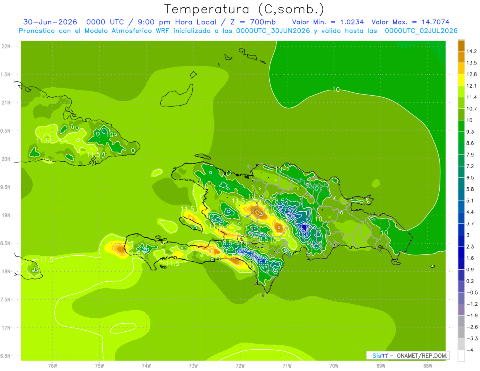
Task: Click the "0000UTC_02JUL2026" valid-until time
Action: [x=421, y=31]
